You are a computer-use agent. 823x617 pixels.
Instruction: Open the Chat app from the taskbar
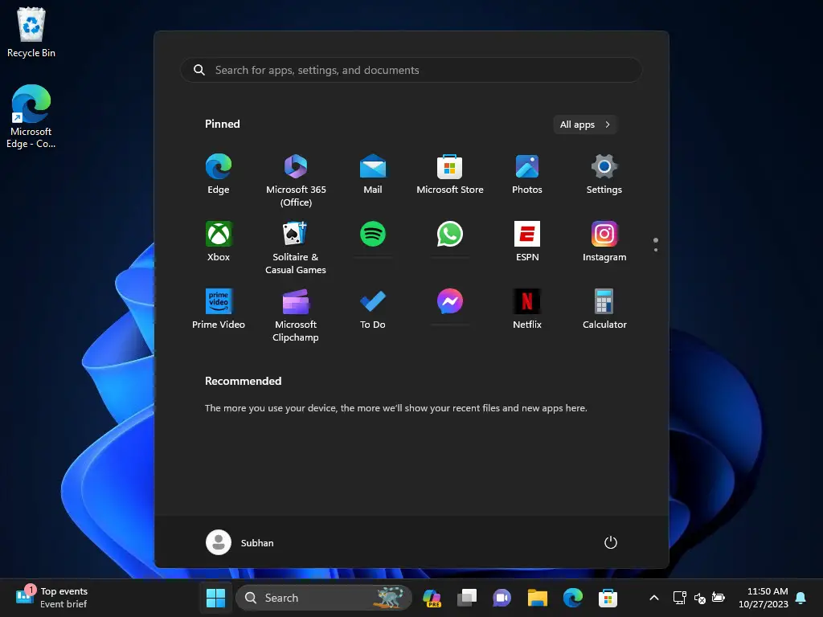(x=502, y=598)
